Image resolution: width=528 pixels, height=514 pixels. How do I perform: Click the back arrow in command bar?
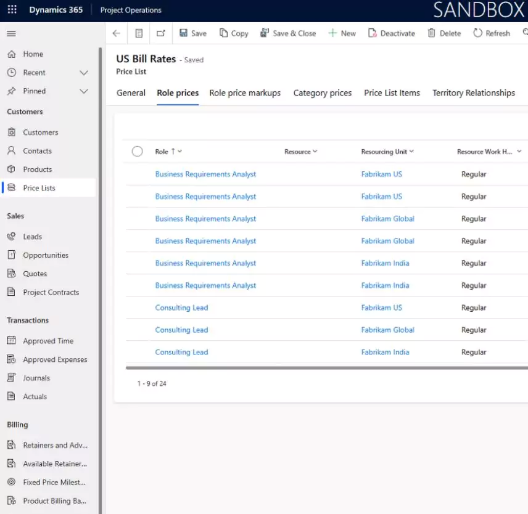click(x=117, y=33)
